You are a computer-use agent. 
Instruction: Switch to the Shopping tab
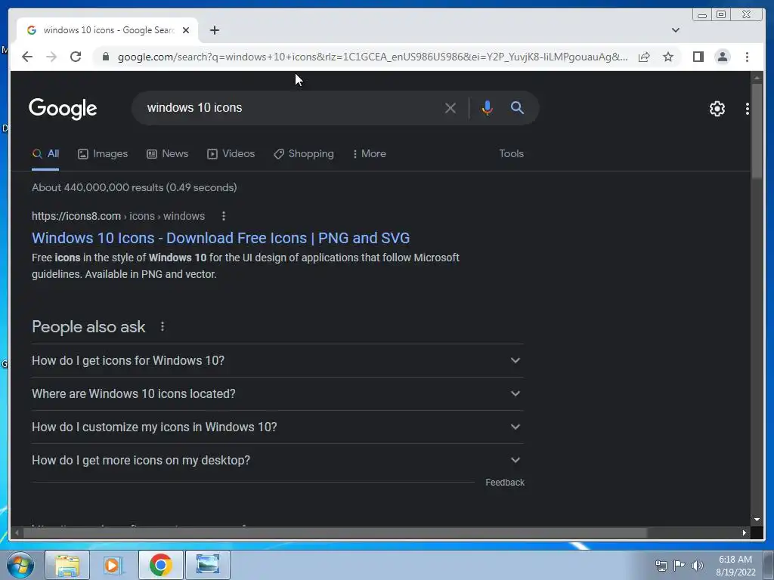tap(304, 154)
